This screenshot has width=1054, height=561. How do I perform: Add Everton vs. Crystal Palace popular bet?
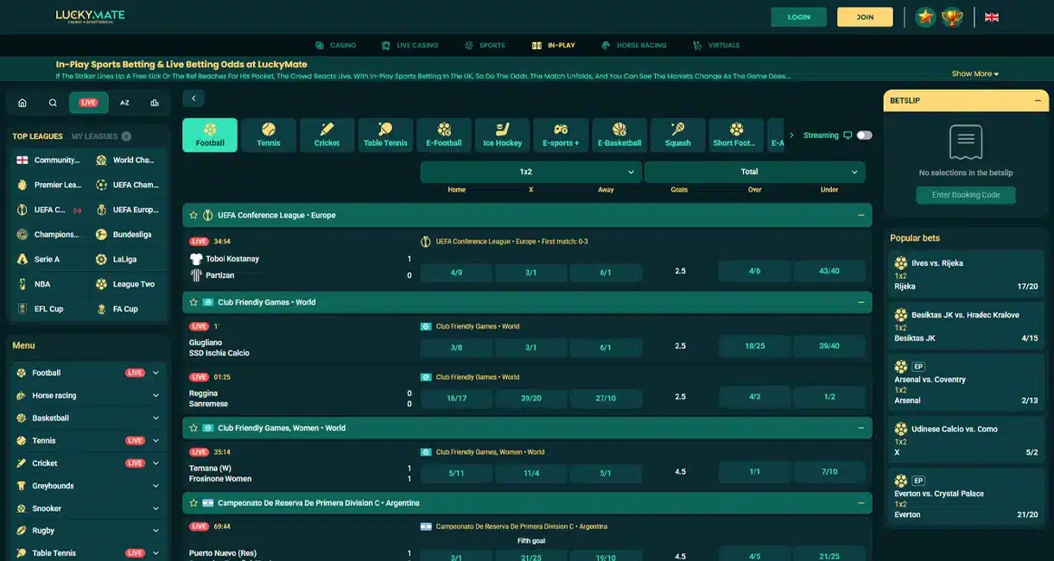966,498
